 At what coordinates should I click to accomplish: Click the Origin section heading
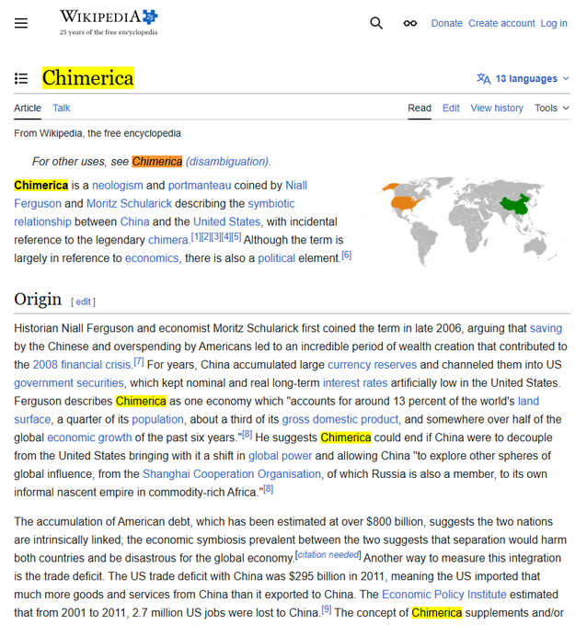pos(38,300)
